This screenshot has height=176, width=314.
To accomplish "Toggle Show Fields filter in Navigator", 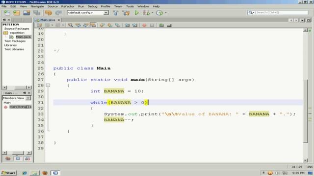I will point(18,158).
